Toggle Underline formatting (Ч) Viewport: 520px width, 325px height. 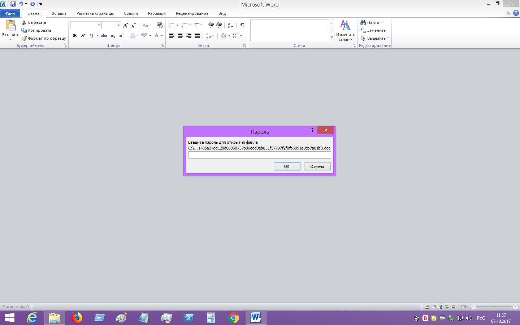click(91, 36)
